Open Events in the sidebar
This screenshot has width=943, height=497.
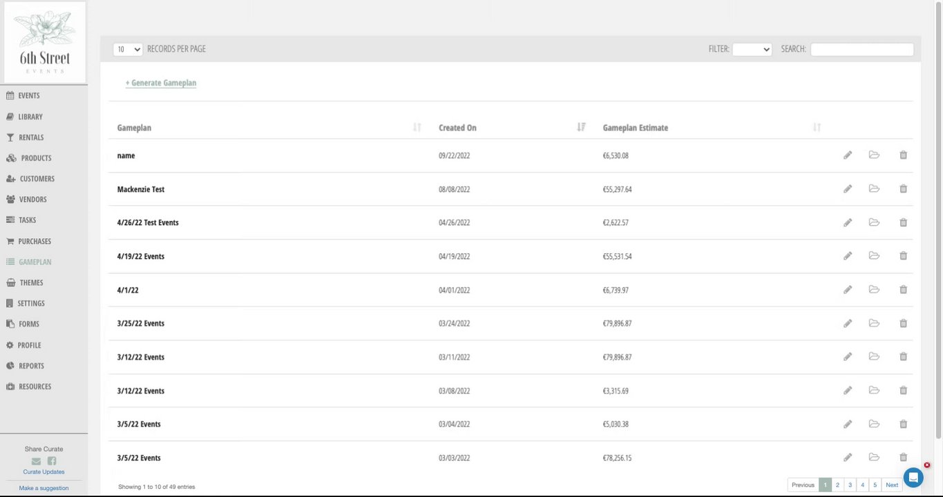(x=29, y=95)
